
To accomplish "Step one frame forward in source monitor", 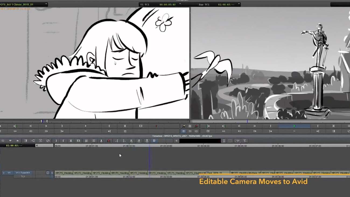I will 46,126.
